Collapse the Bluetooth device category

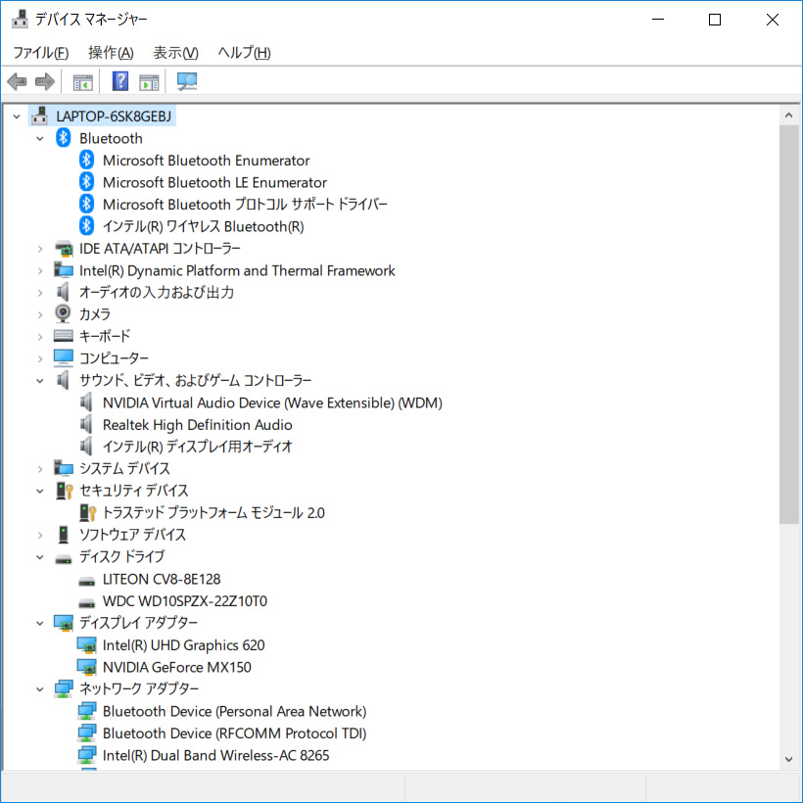coord(40,137)
